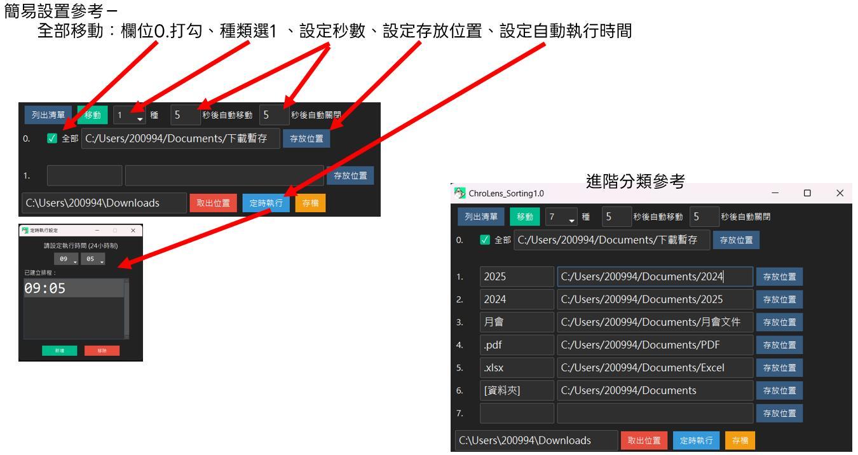
Task: Click orange 存檔 button in left panel
Action: (x=310, y=203)
